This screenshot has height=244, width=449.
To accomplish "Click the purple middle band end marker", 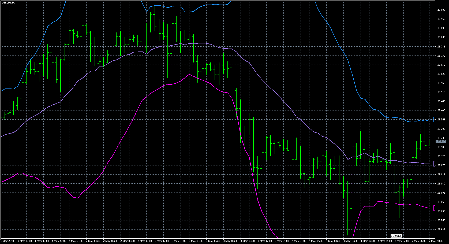I will click(434, 164).
